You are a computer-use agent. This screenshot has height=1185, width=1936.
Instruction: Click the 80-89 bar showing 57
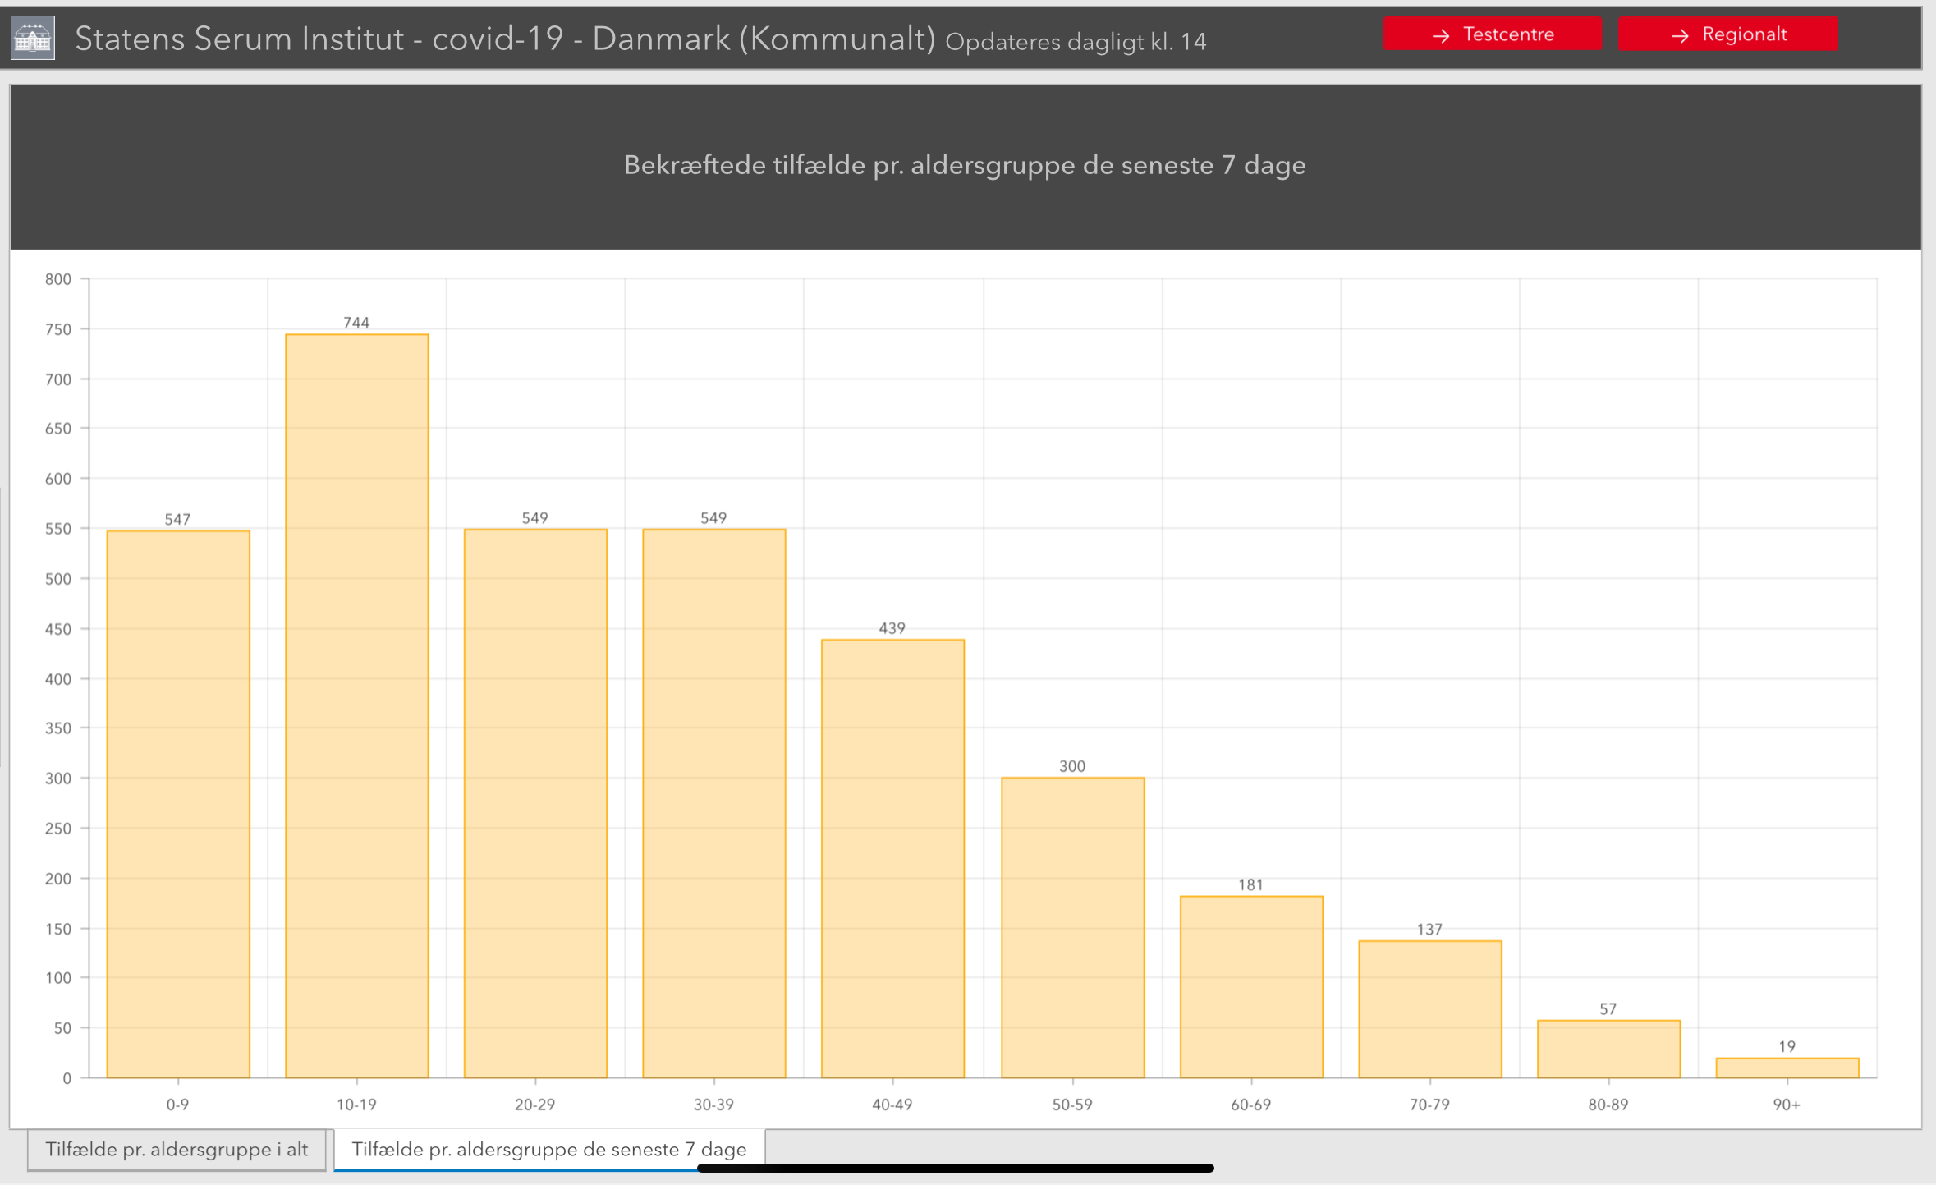click(x=1608, y=1050)
